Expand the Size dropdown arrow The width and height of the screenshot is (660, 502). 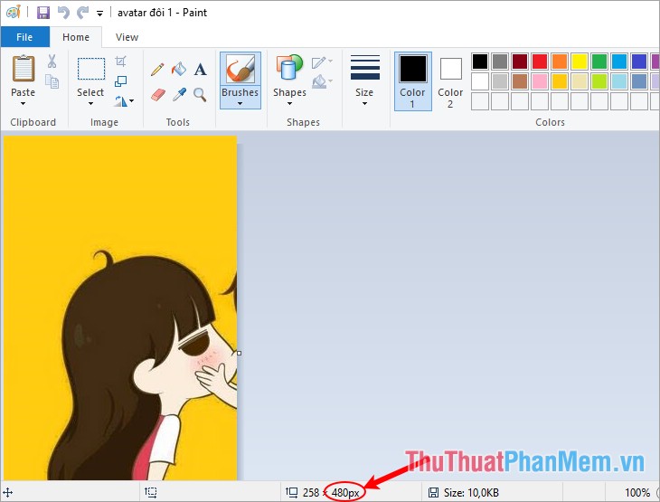pos(364,103)
